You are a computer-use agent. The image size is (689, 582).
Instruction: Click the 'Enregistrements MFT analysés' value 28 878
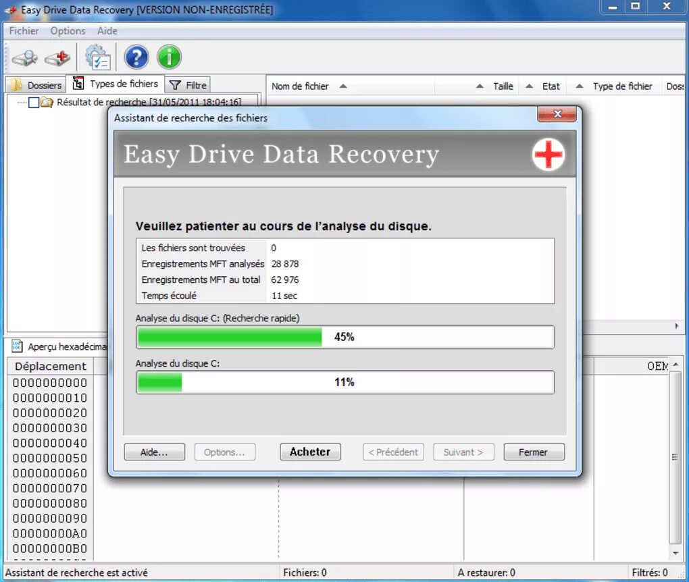point(285,263)
